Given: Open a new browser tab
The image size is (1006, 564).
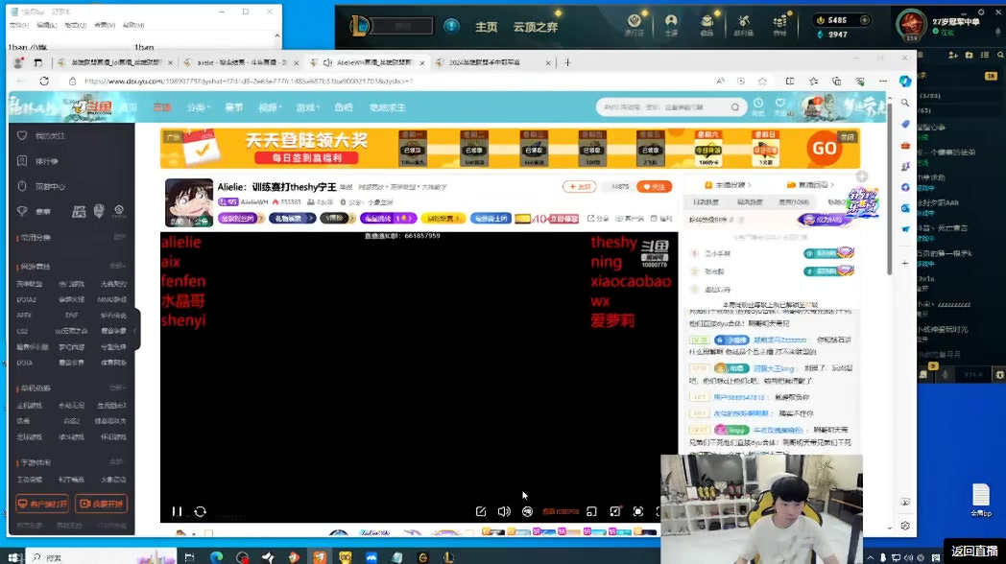Looking at the screenshot, I should point(567,62).
